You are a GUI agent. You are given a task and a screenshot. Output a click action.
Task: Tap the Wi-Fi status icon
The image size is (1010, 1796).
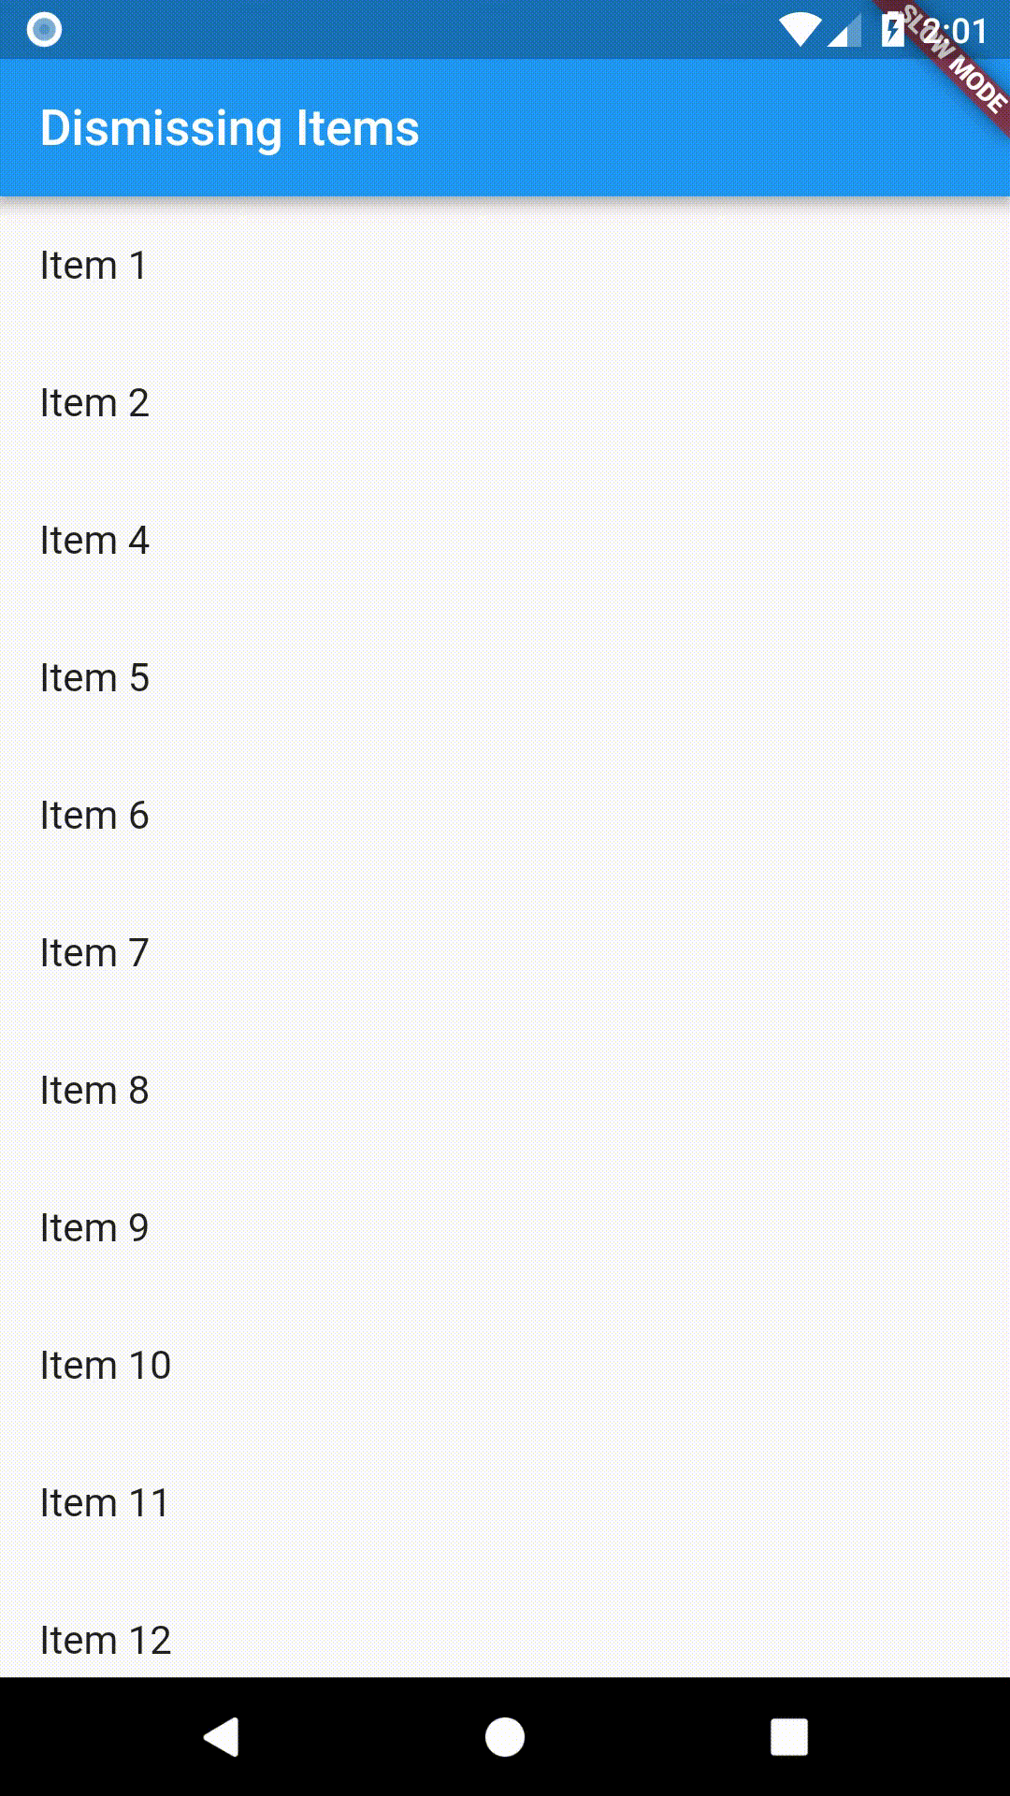click(800, 30)
